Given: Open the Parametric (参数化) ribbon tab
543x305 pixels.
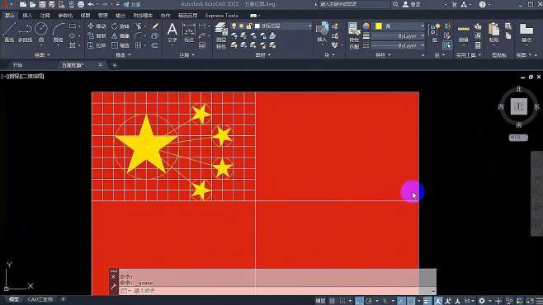Looking at the screenshot, I should [x=65, y=16].
